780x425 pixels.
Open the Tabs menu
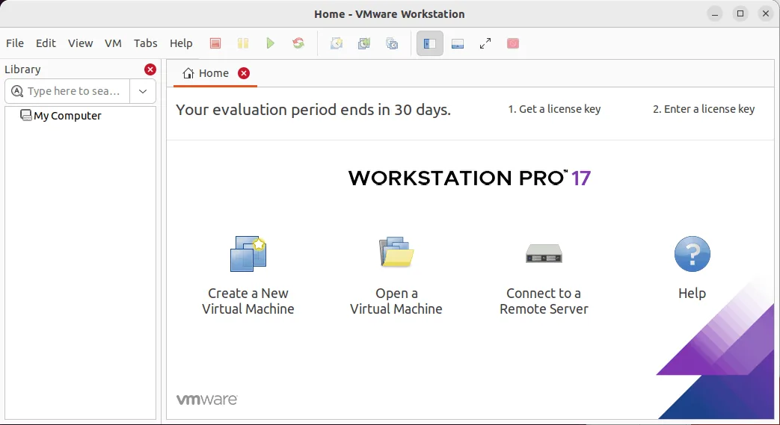tap(145, 43)
